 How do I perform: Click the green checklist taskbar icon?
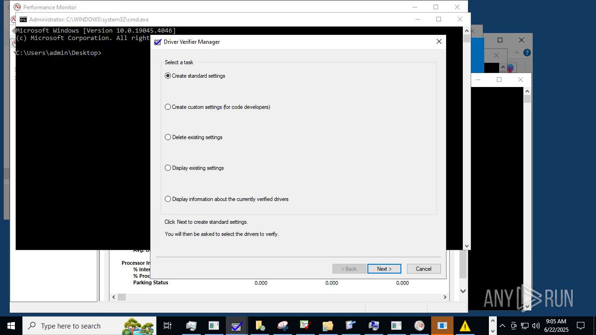(305, 326)
